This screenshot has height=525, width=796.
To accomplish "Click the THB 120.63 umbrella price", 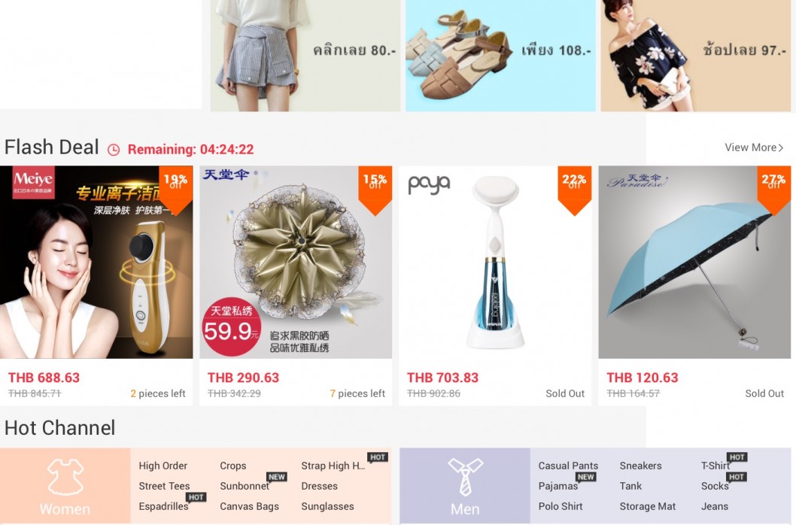I will click(x=643, y=378).
